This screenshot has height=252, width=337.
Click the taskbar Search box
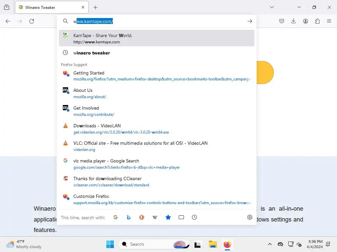pyautogui.click(x=154, y=244)
